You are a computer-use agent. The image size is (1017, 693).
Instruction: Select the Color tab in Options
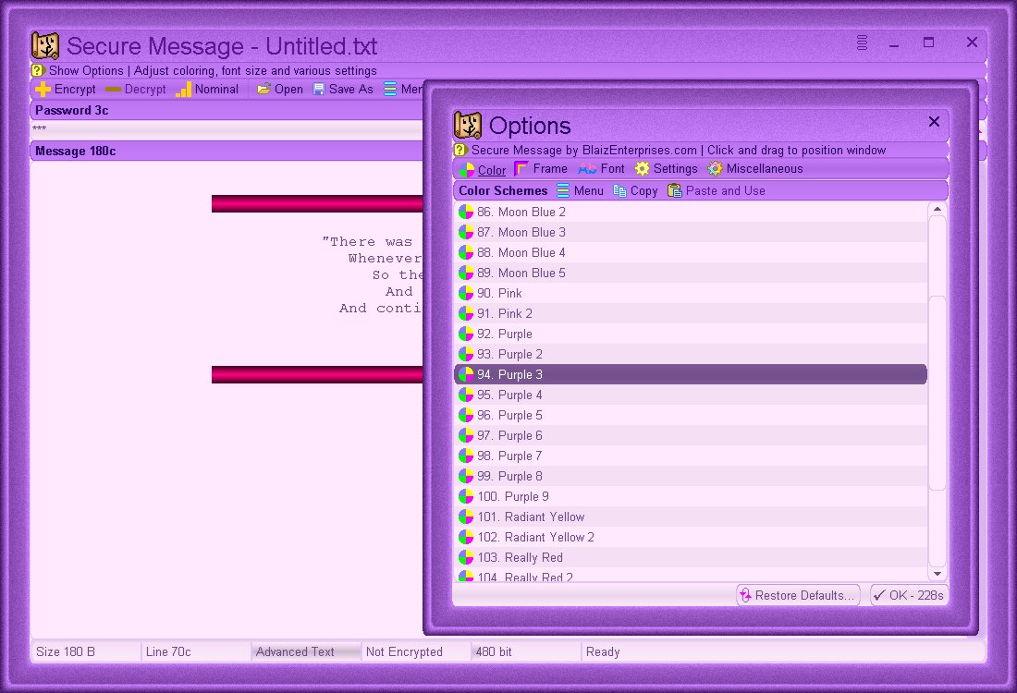[482, 170]
